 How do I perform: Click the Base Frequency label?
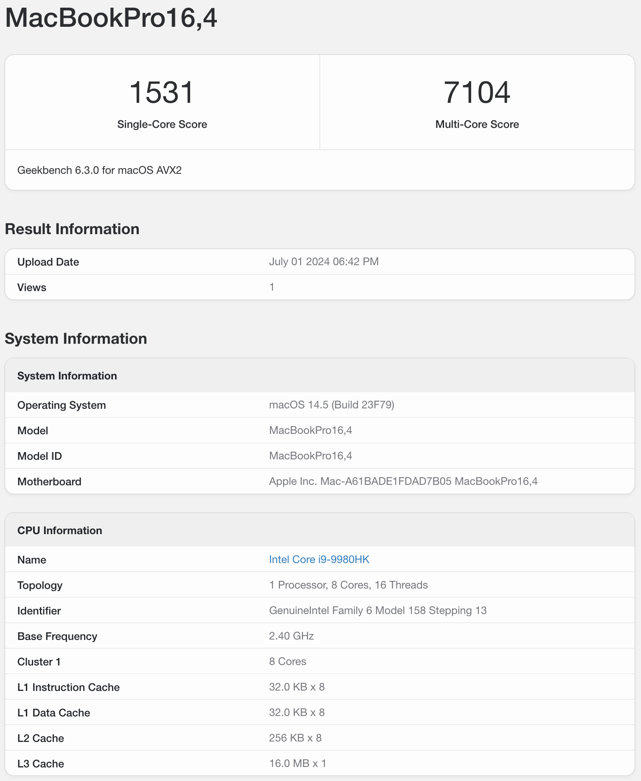click(x=57, y=636)
